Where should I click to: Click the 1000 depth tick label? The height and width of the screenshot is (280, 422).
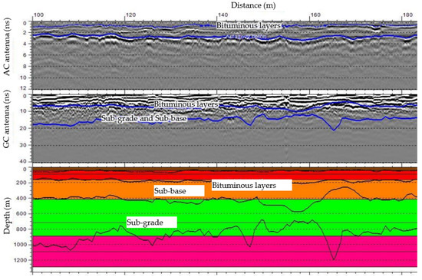tap(23, 245)
